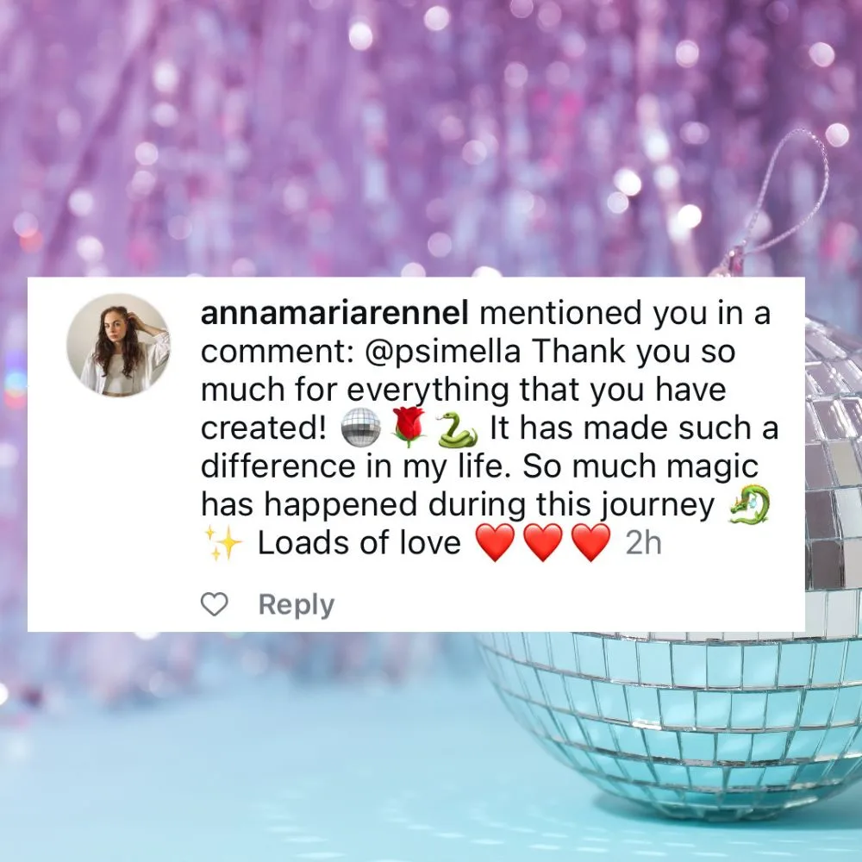Viewport: 862px width, 862px height.
Task: Click the red rose emoji
Action: pos(409,428)
